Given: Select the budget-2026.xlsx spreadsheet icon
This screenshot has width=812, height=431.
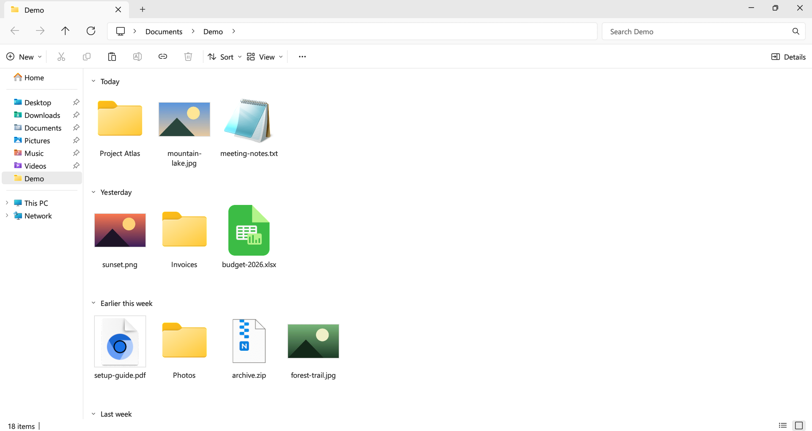Looking at the screenshot, I should [249, 230].
